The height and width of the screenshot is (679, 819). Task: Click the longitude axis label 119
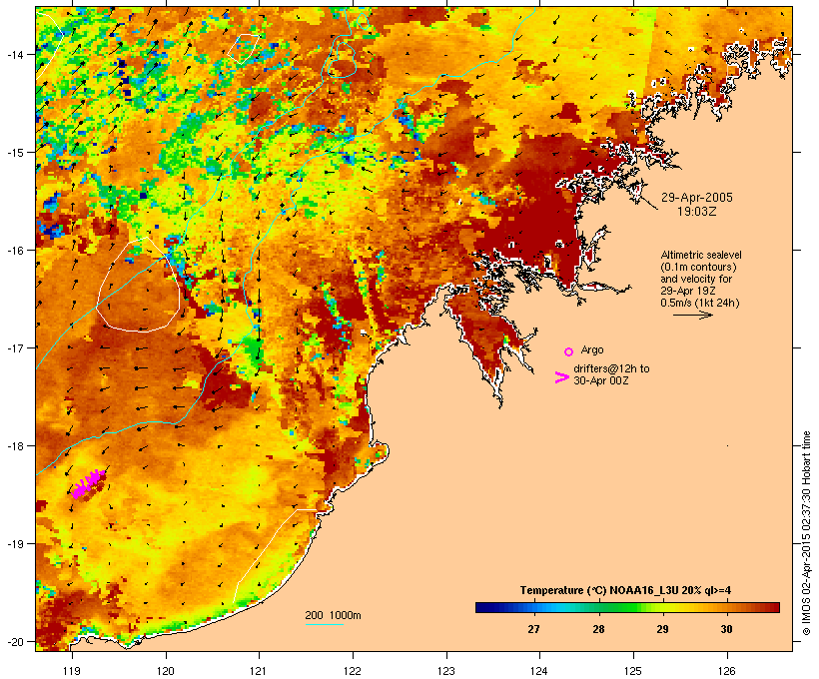[72, 671]
